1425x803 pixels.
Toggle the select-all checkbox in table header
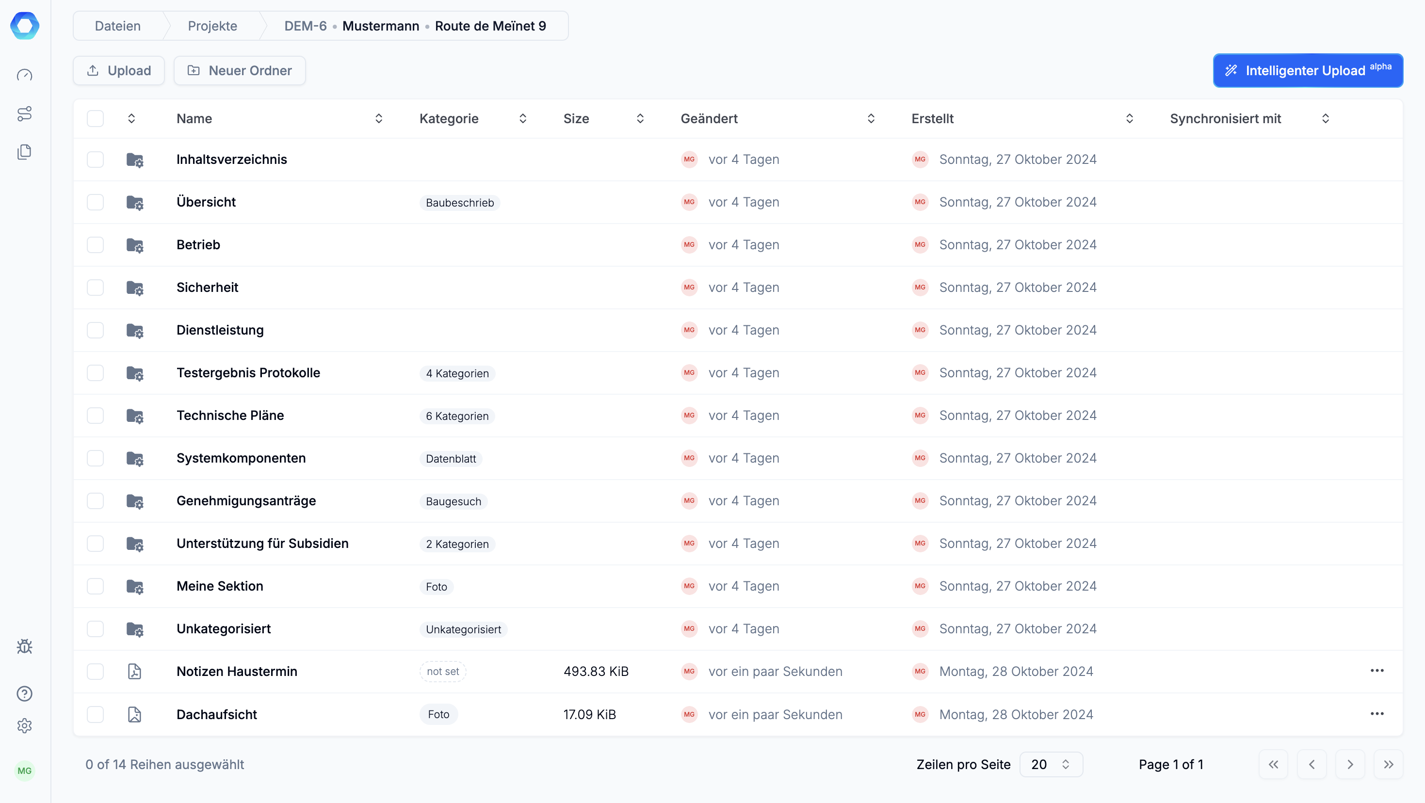click(95, 118)
